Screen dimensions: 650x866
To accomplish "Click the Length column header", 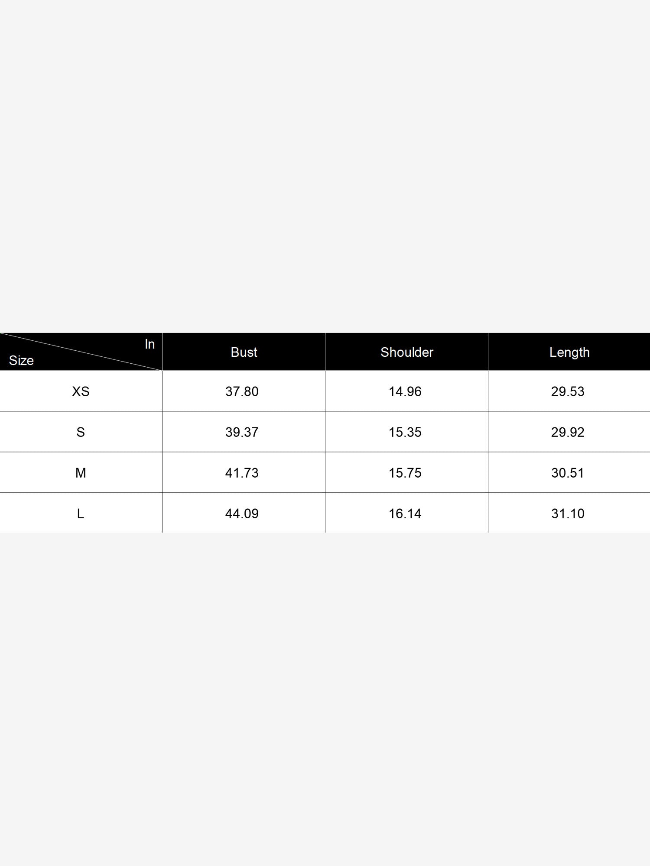I will 569,352.
